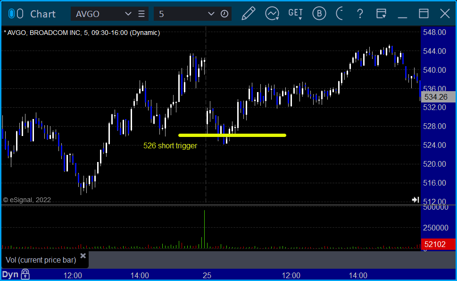Maximize the chart window
The width and height of the screenshot is (457, 281).
click(424, 14)
